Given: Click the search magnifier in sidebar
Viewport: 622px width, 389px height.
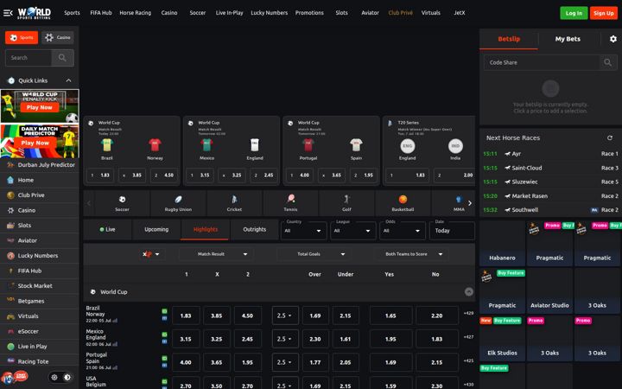Looking at the screenshot, I should point(62,58).
